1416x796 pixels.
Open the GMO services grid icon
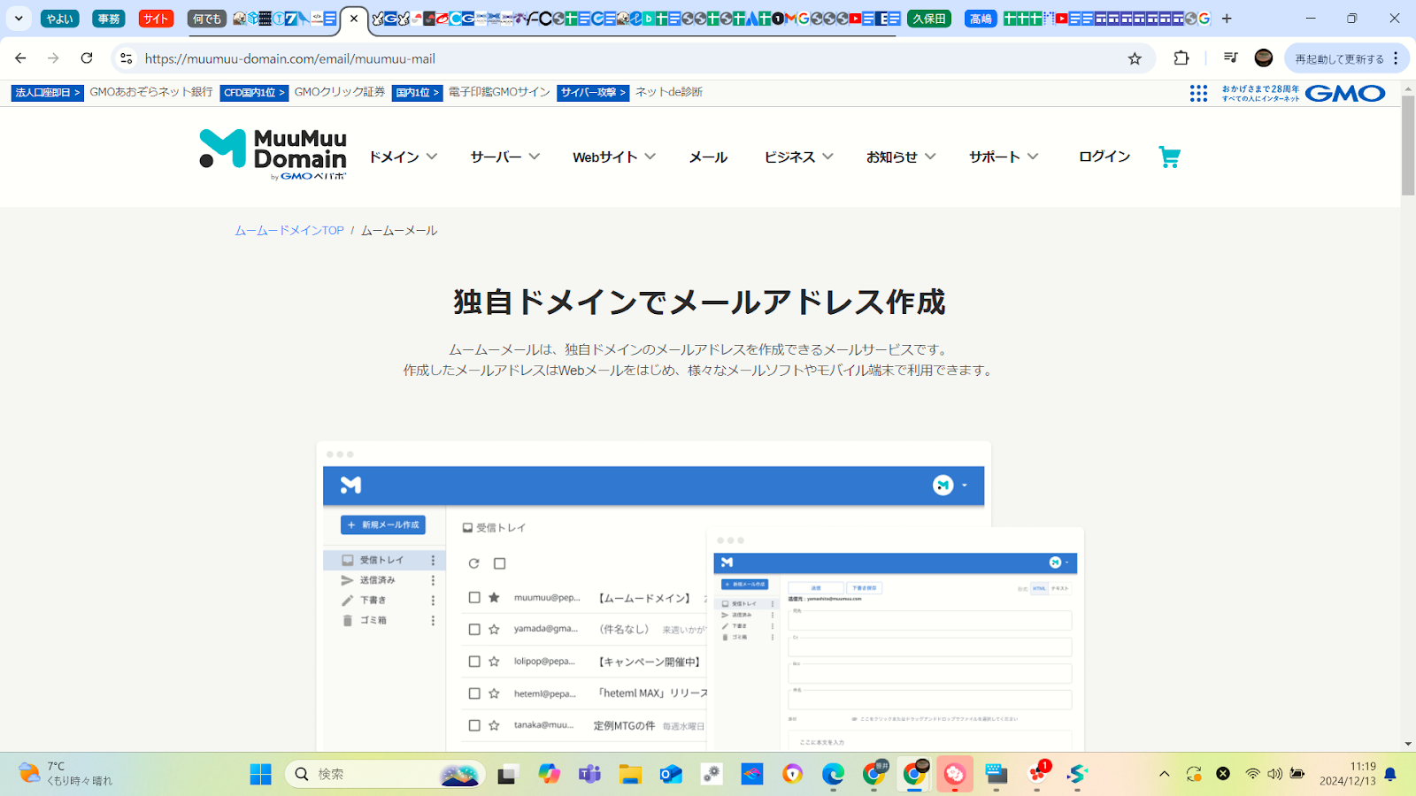pyautogui.click(x=1198, y=93)
